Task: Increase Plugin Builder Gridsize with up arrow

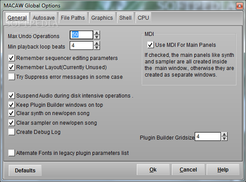Action: click(x=225, y=134)
